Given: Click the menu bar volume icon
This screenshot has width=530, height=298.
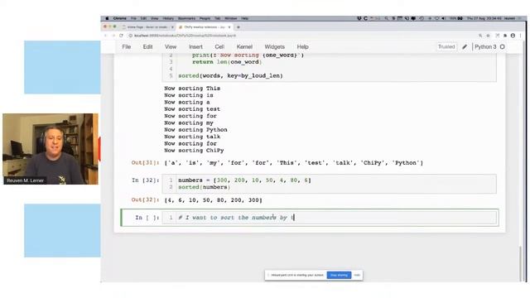Looking at the screenshot, I should pos(443,18).
